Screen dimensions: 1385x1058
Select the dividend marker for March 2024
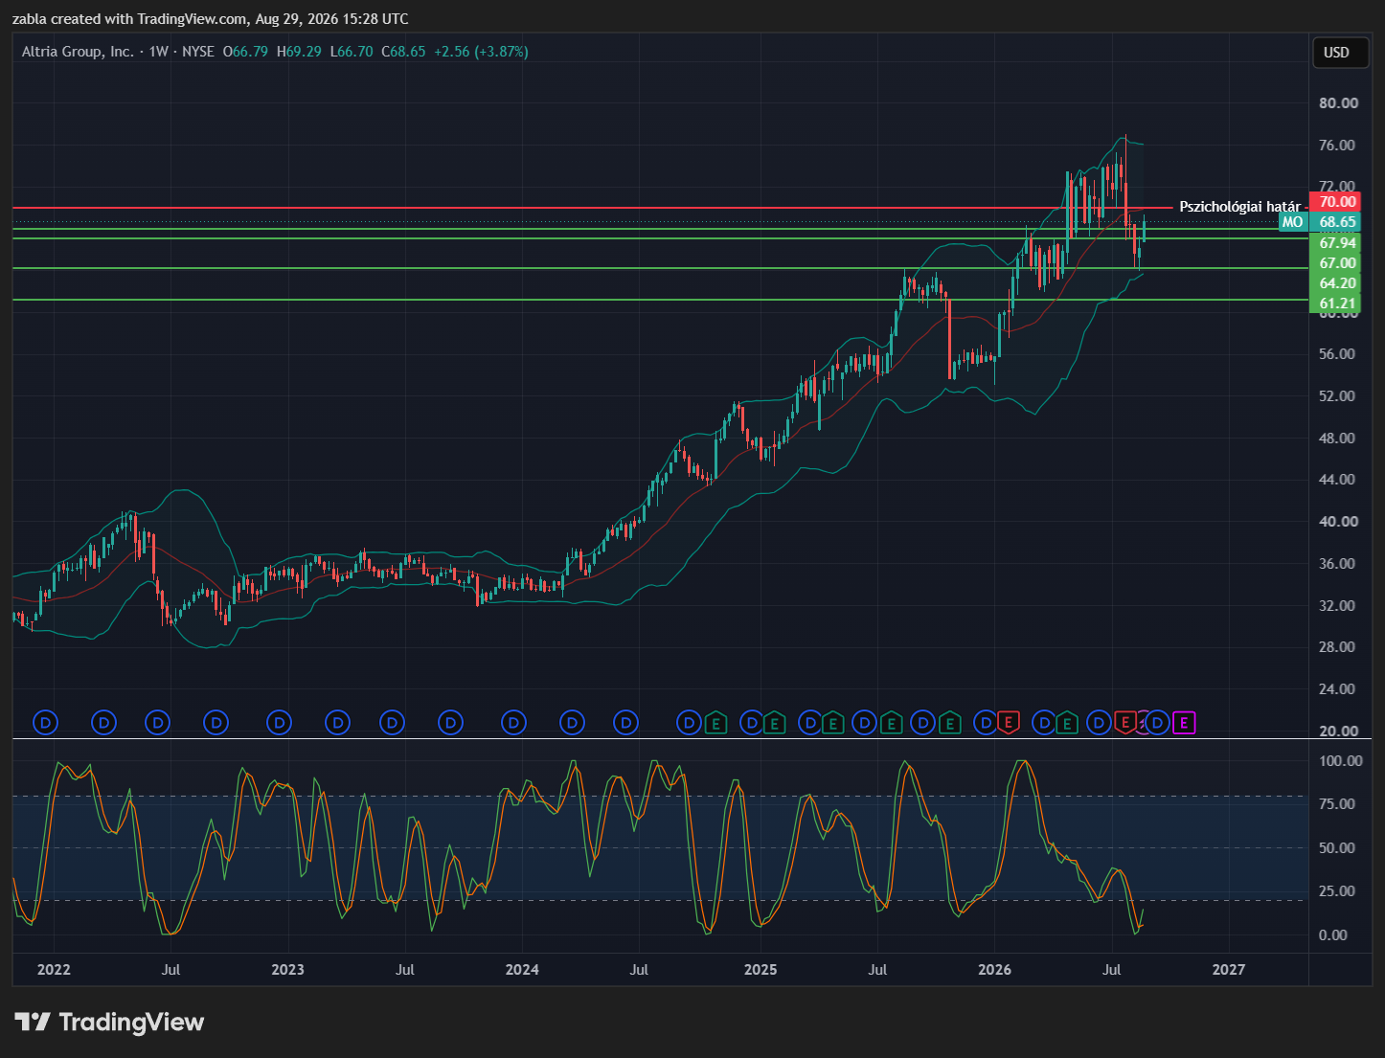[573, 723]
